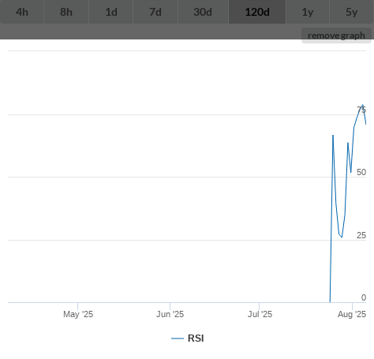Click the blue RSI legend line swatch
The height and width of the screenshot is (359, 374).
(x=178, y=338)
